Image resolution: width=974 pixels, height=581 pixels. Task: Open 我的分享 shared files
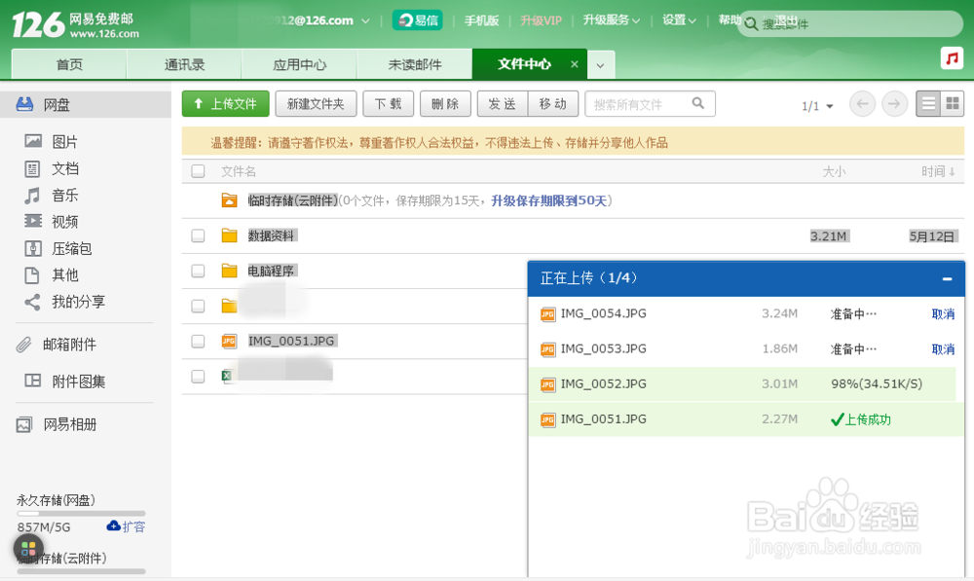coord(78,302)
